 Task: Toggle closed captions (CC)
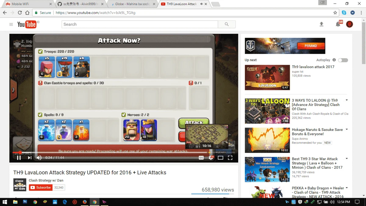pos(201,158)
